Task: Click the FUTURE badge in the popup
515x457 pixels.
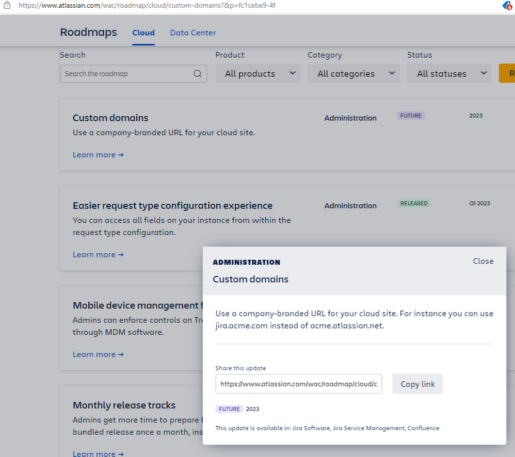Action: coord(229,409)
